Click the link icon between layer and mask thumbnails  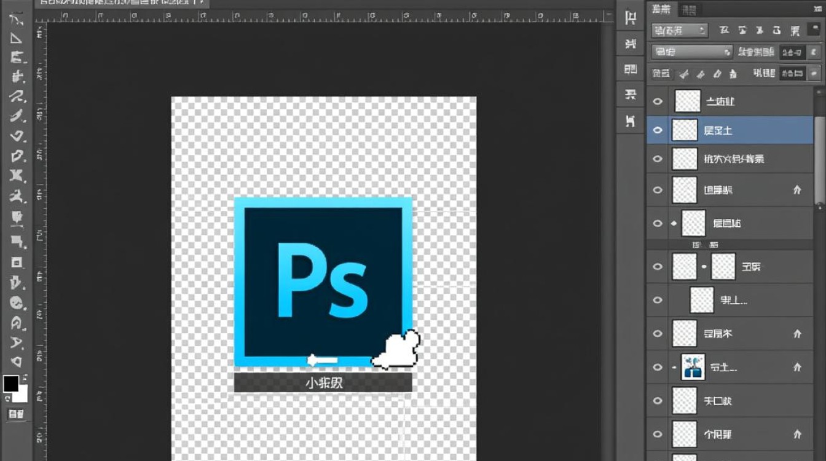point(704,267)
